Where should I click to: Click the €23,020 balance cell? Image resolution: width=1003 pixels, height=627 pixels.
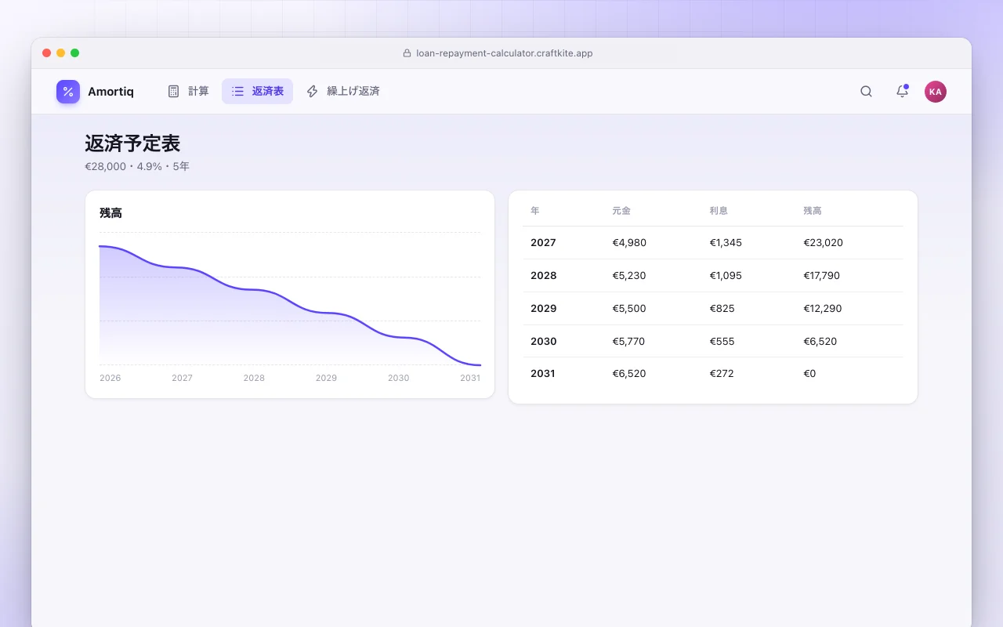823,243
